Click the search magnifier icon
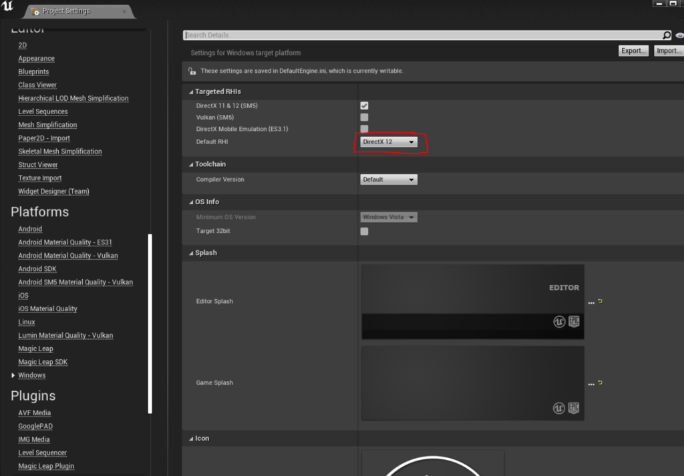 pos(667,35)
